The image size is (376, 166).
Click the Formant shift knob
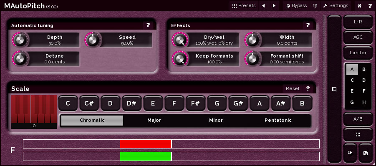pyautogui.click(x=253, y=58)
